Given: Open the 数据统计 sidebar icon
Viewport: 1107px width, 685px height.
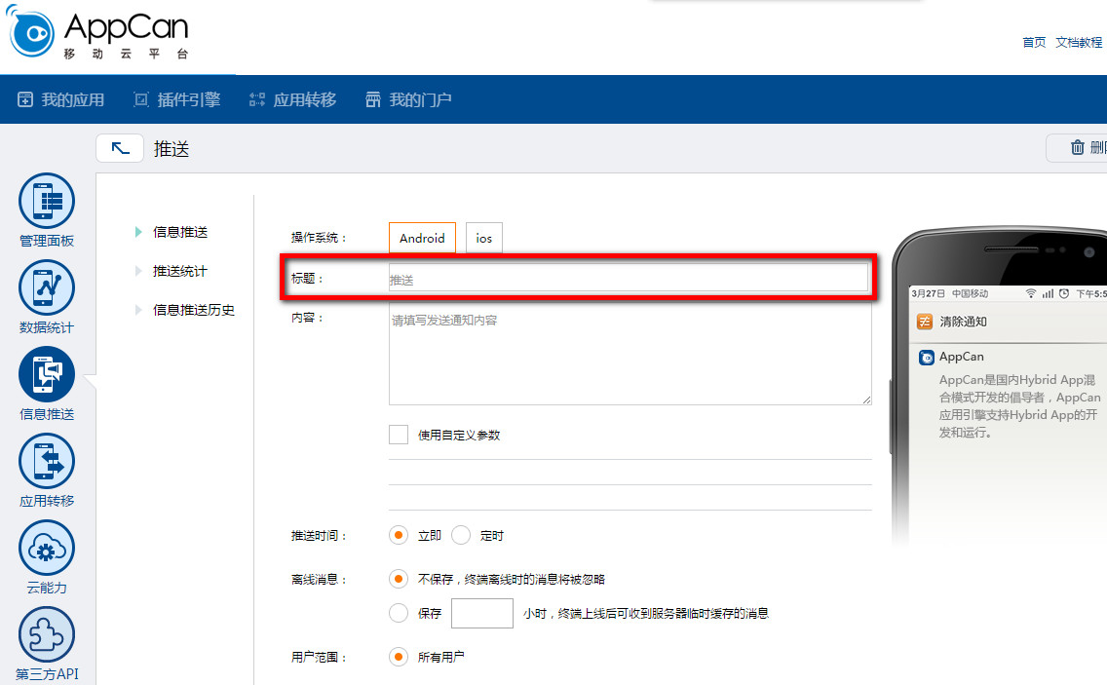Looking at the screenshot, I should 47,288.
